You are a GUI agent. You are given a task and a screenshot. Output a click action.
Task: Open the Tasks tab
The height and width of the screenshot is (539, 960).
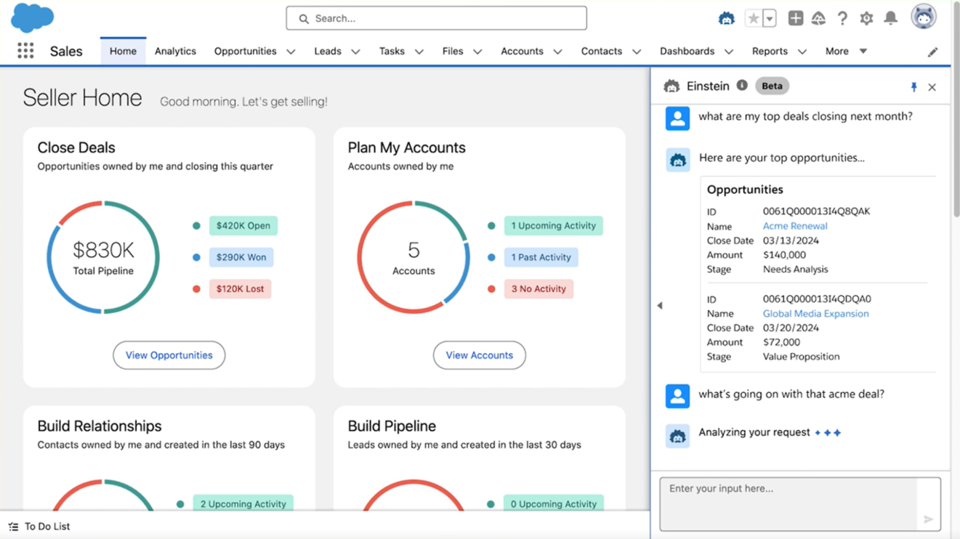(392, 51)
